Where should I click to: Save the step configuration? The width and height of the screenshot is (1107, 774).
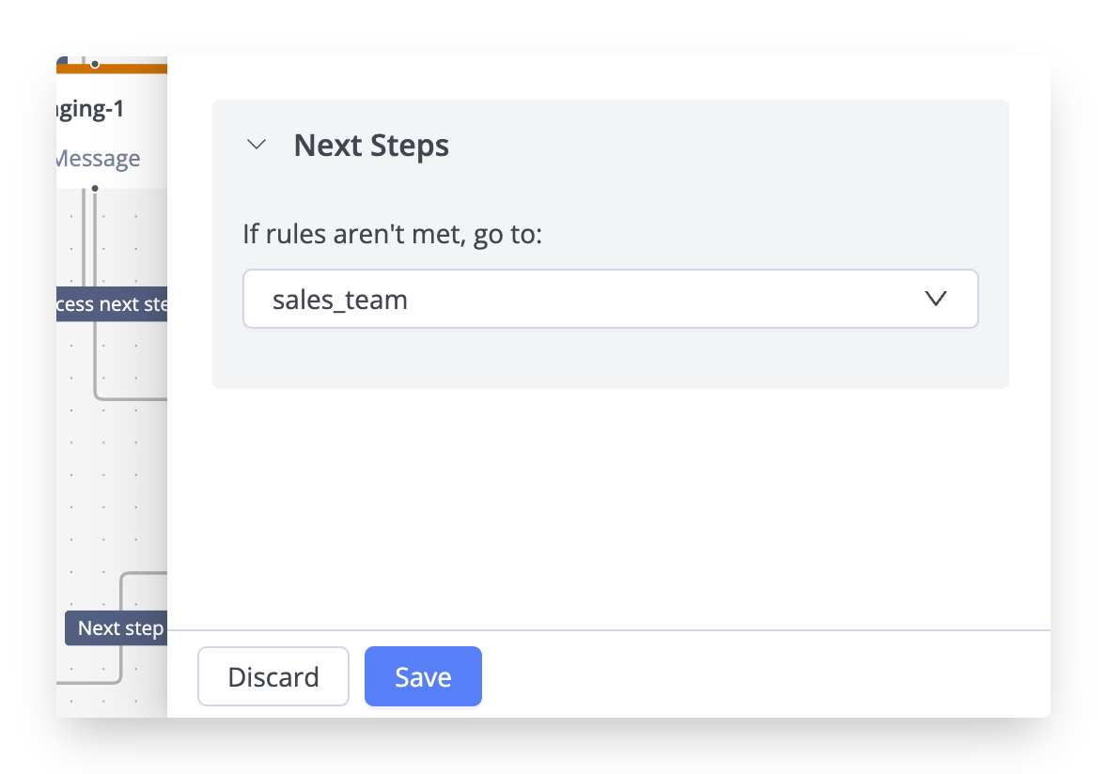tap(423, 676)
